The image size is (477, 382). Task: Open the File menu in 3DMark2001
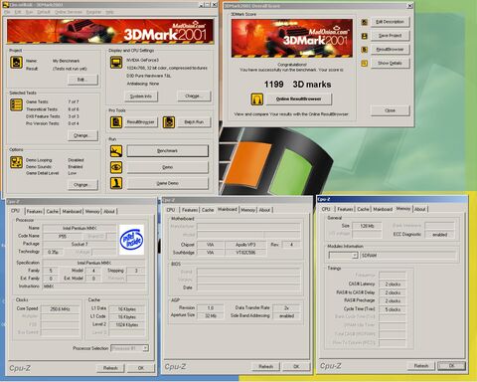[7, 12]
